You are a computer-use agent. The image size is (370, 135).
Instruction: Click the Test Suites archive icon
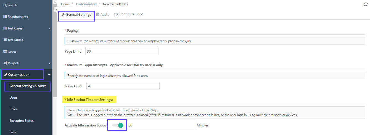5,40
